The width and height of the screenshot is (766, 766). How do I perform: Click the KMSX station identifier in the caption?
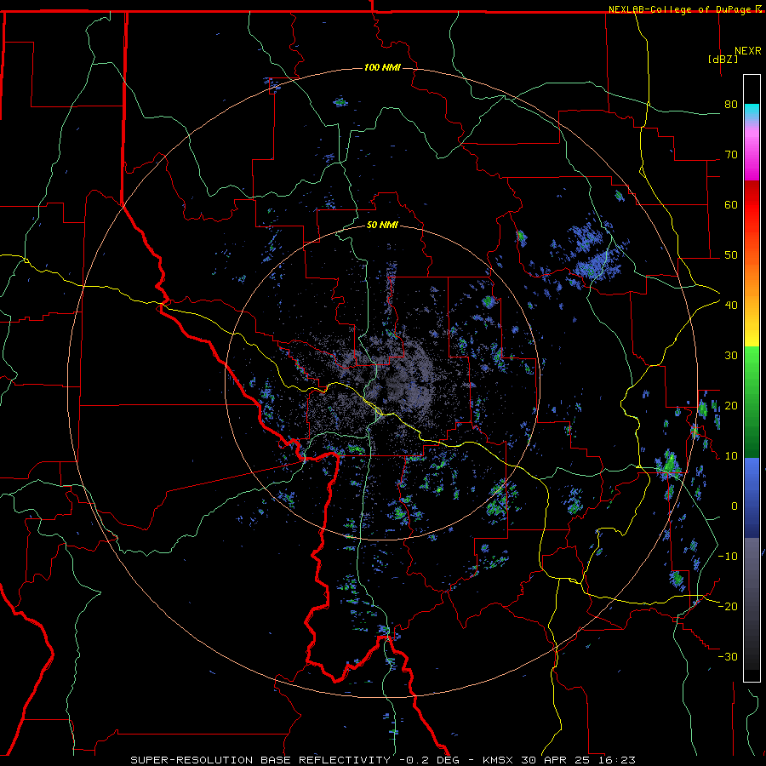point(498,760)
